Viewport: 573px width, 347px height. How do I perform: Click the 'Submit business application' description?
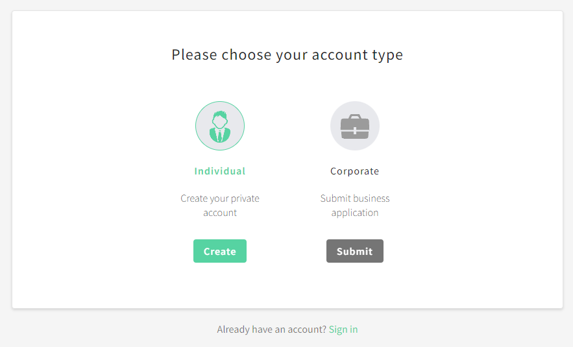pyautogui.click(x=354, y=206)
